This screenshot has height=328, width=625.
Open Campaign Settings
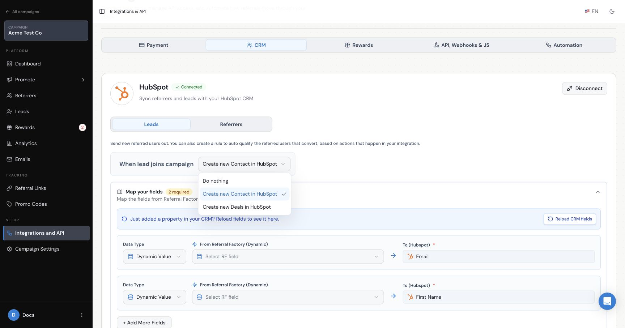(46, 249)
